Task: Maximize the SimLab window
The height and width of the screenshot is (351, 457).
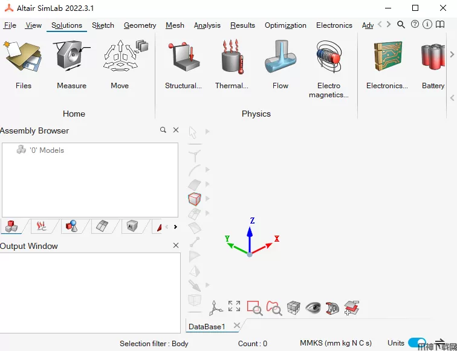Action: (415, 8)
